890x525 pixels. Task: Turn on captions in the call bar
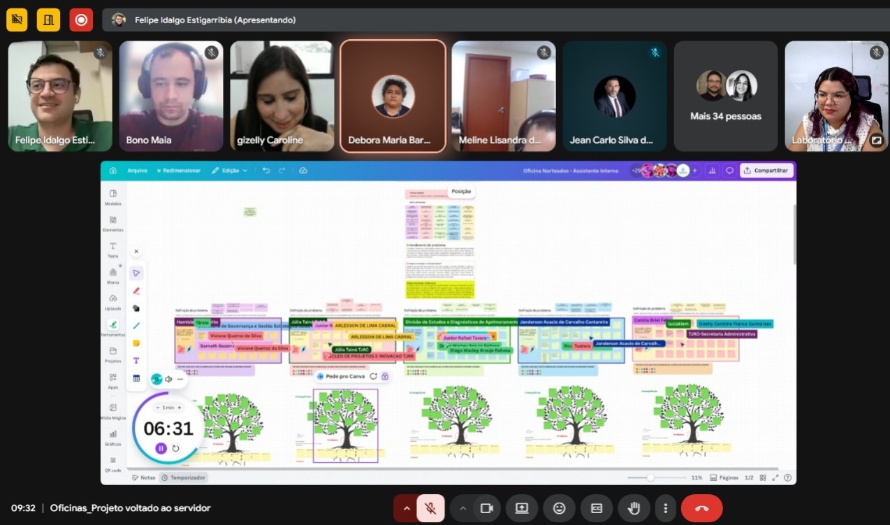597,508
